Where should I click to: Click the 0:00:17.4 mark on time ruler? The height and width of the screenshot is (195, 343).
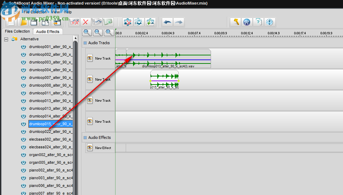[x=300, y=33]
